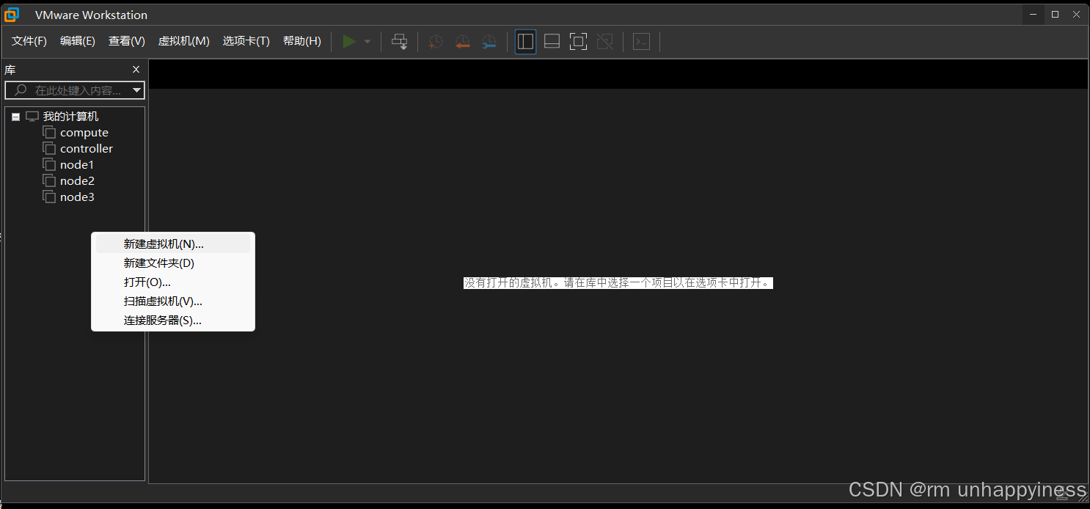Click the library search magnifier icon

pyautogui.click(x=21, y=90)
